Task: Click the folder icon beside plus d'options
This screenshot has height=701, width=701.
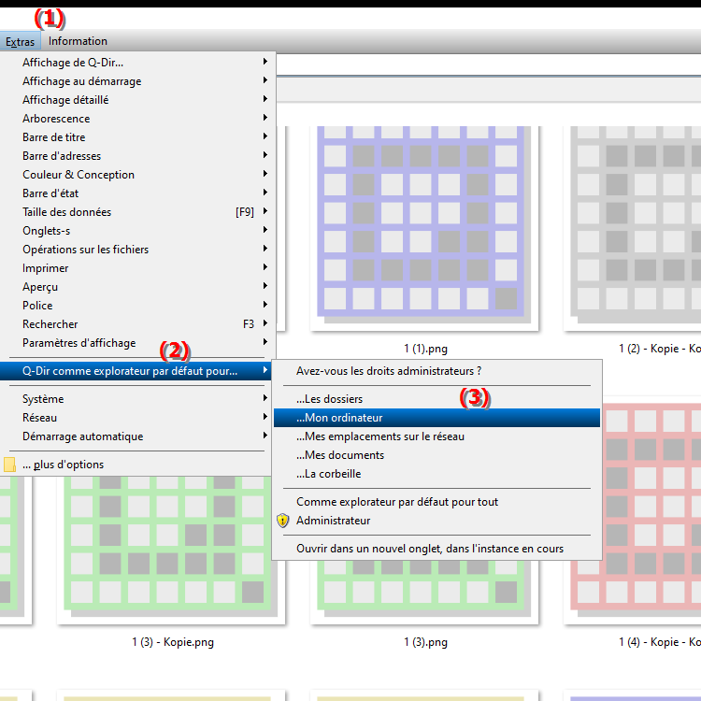Action: coord(9,465)
